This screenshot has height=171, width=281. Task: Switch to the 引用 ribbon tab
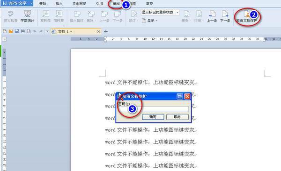[x=99, y=3]
